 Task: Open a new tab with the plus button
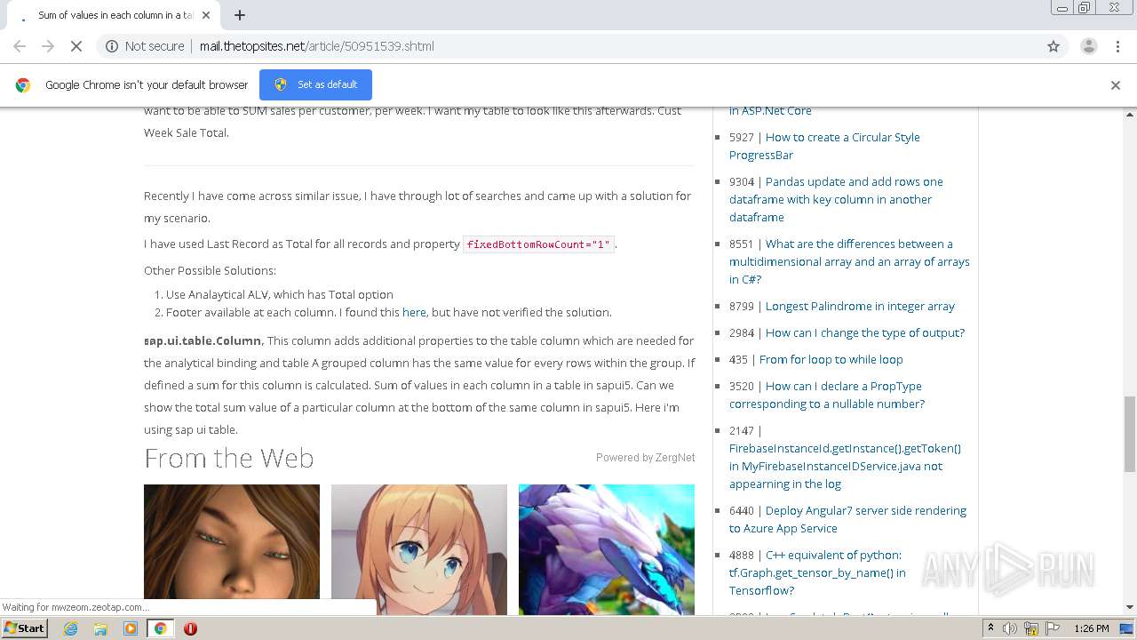[x=240, y=15]
